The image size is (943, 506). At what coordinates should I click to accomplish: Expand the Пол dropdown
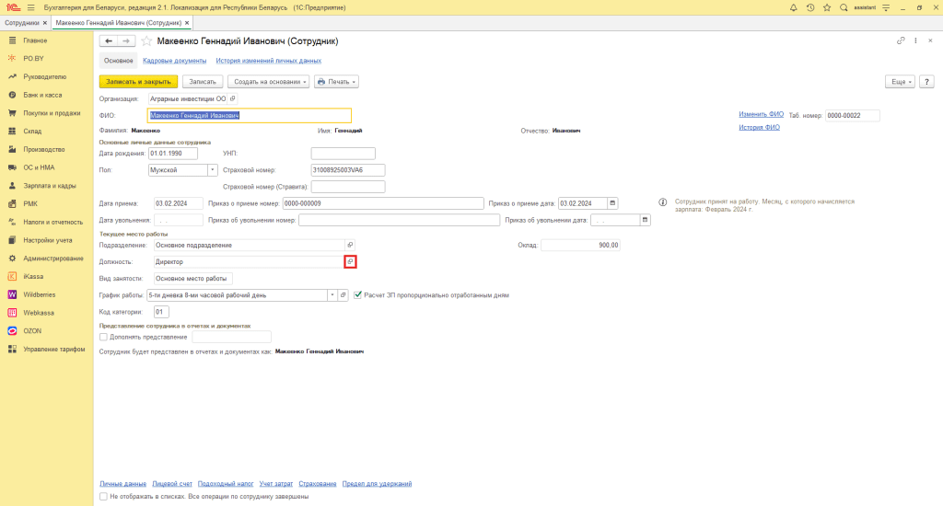coord(213,170)
